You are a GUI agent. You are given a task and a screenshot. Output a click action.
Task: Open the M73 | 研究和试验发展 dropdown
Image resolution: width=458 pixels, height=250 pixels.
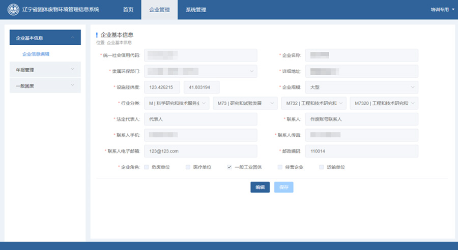coord(245,103)
